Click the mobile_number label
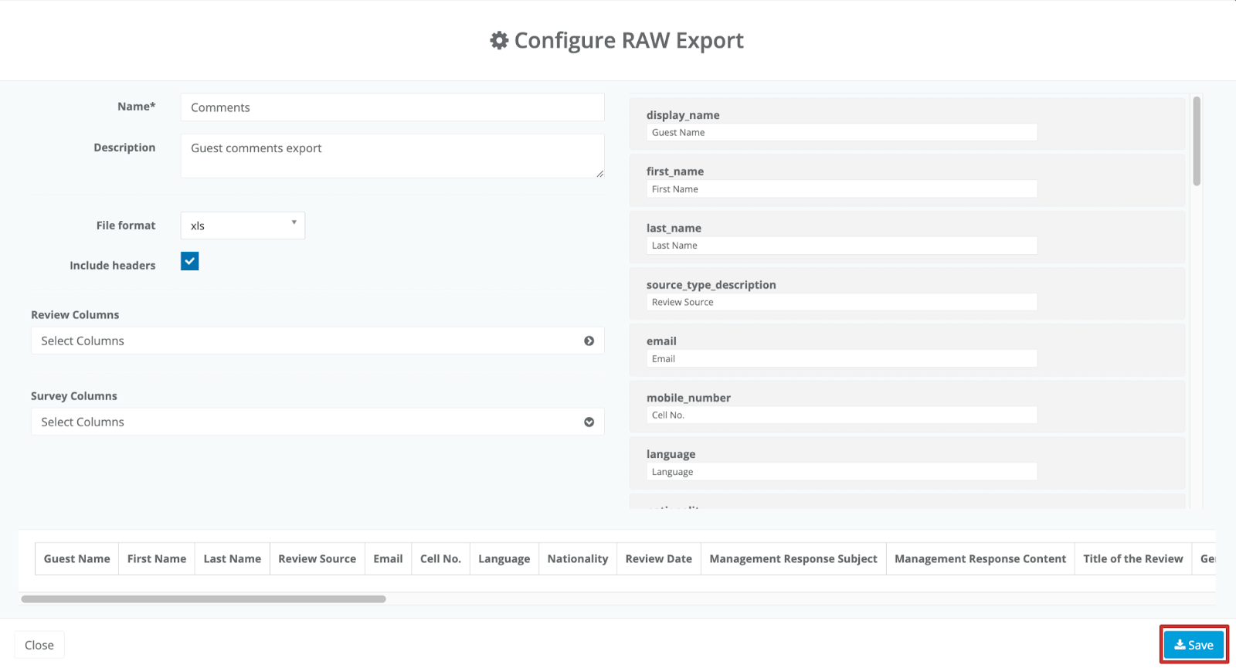 coord(688,398)
